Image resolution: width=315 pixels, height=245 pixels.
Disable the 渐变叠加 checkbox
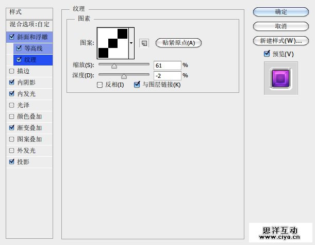point(12,127)
